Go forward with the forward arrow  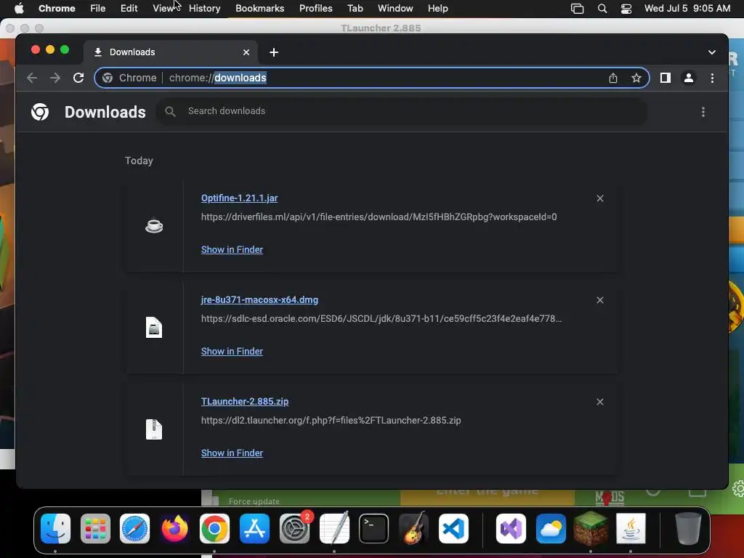point(55,78)
